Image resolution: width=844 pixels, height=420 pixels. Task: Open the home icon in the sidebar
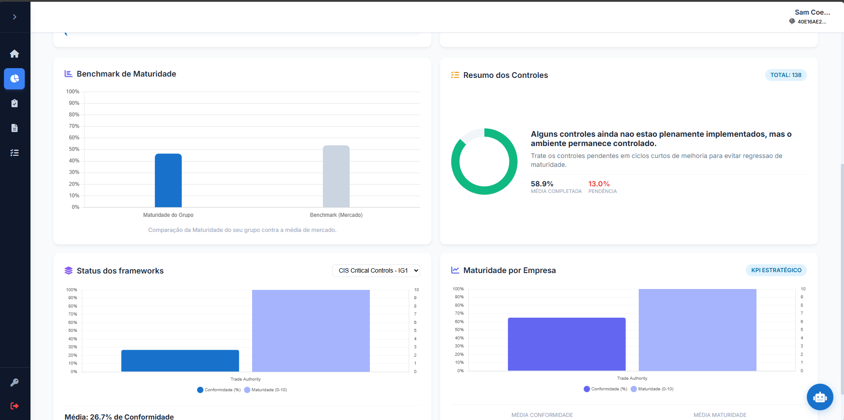tap(15, 54)
